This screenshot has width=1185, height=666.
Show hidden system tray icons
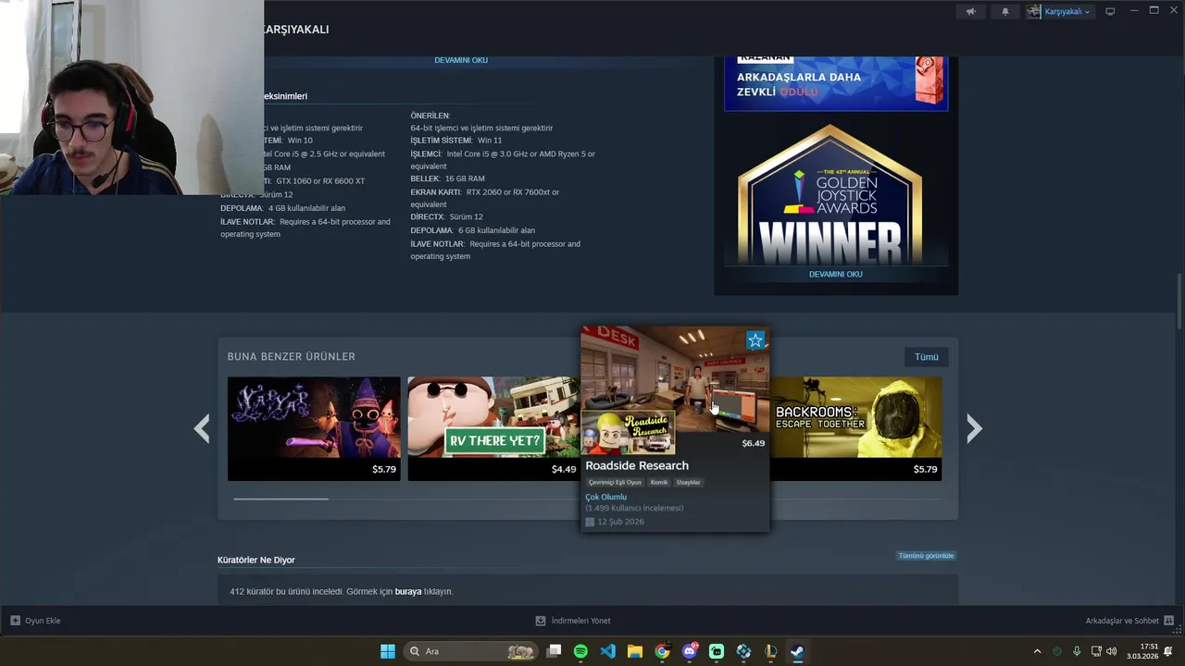(x=1037, y=651)
